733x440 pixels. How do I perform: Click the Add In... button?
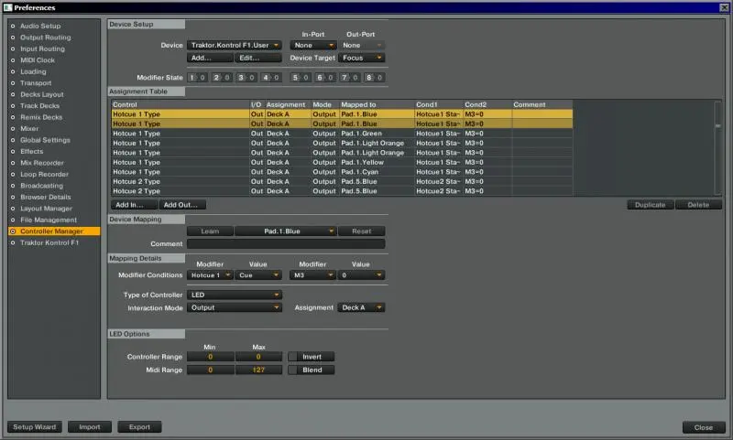(131, 205)
